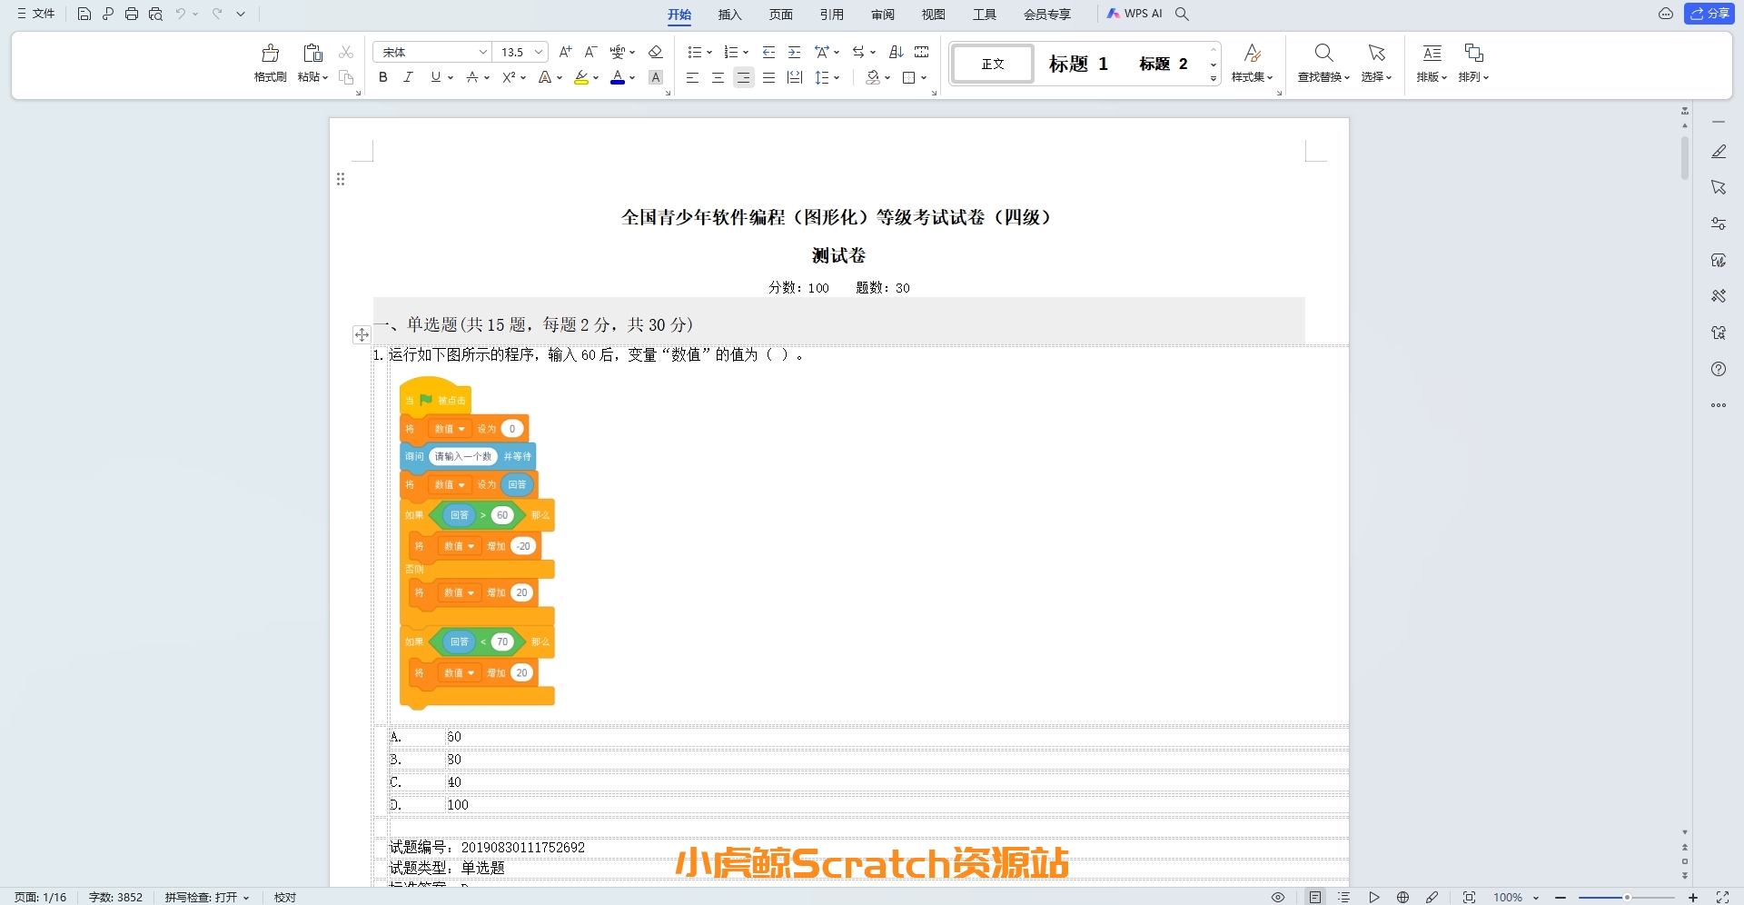This screenshot has width=1744, height=905.
Task: Open the 审阅 ribbon tab
Action: pyautogui.click(x=882, y=15)
